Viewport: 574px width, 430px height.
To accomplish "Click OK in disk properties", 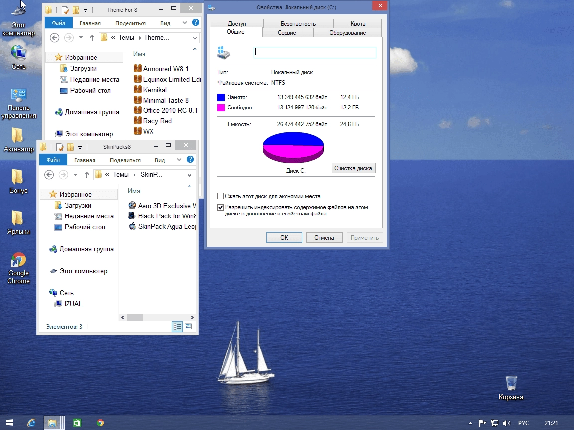I will click(x=284, y=238).
